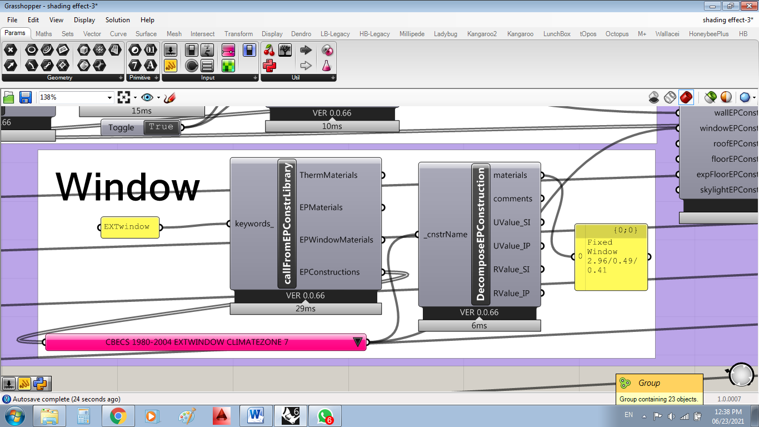
Task: Toggle the preview eye icon in canvas toolbar
Action: point(147,97)
